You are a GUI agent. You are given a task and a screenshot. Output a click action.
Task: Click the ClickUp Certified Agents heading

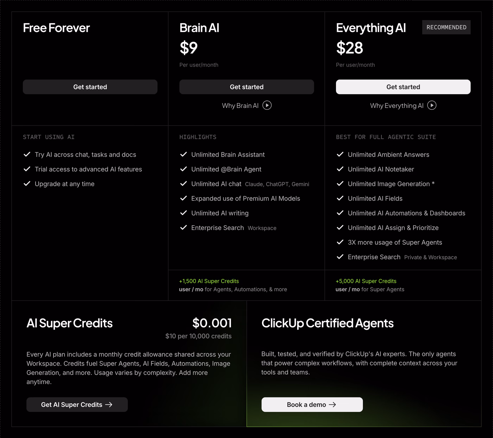coord(327,323)
